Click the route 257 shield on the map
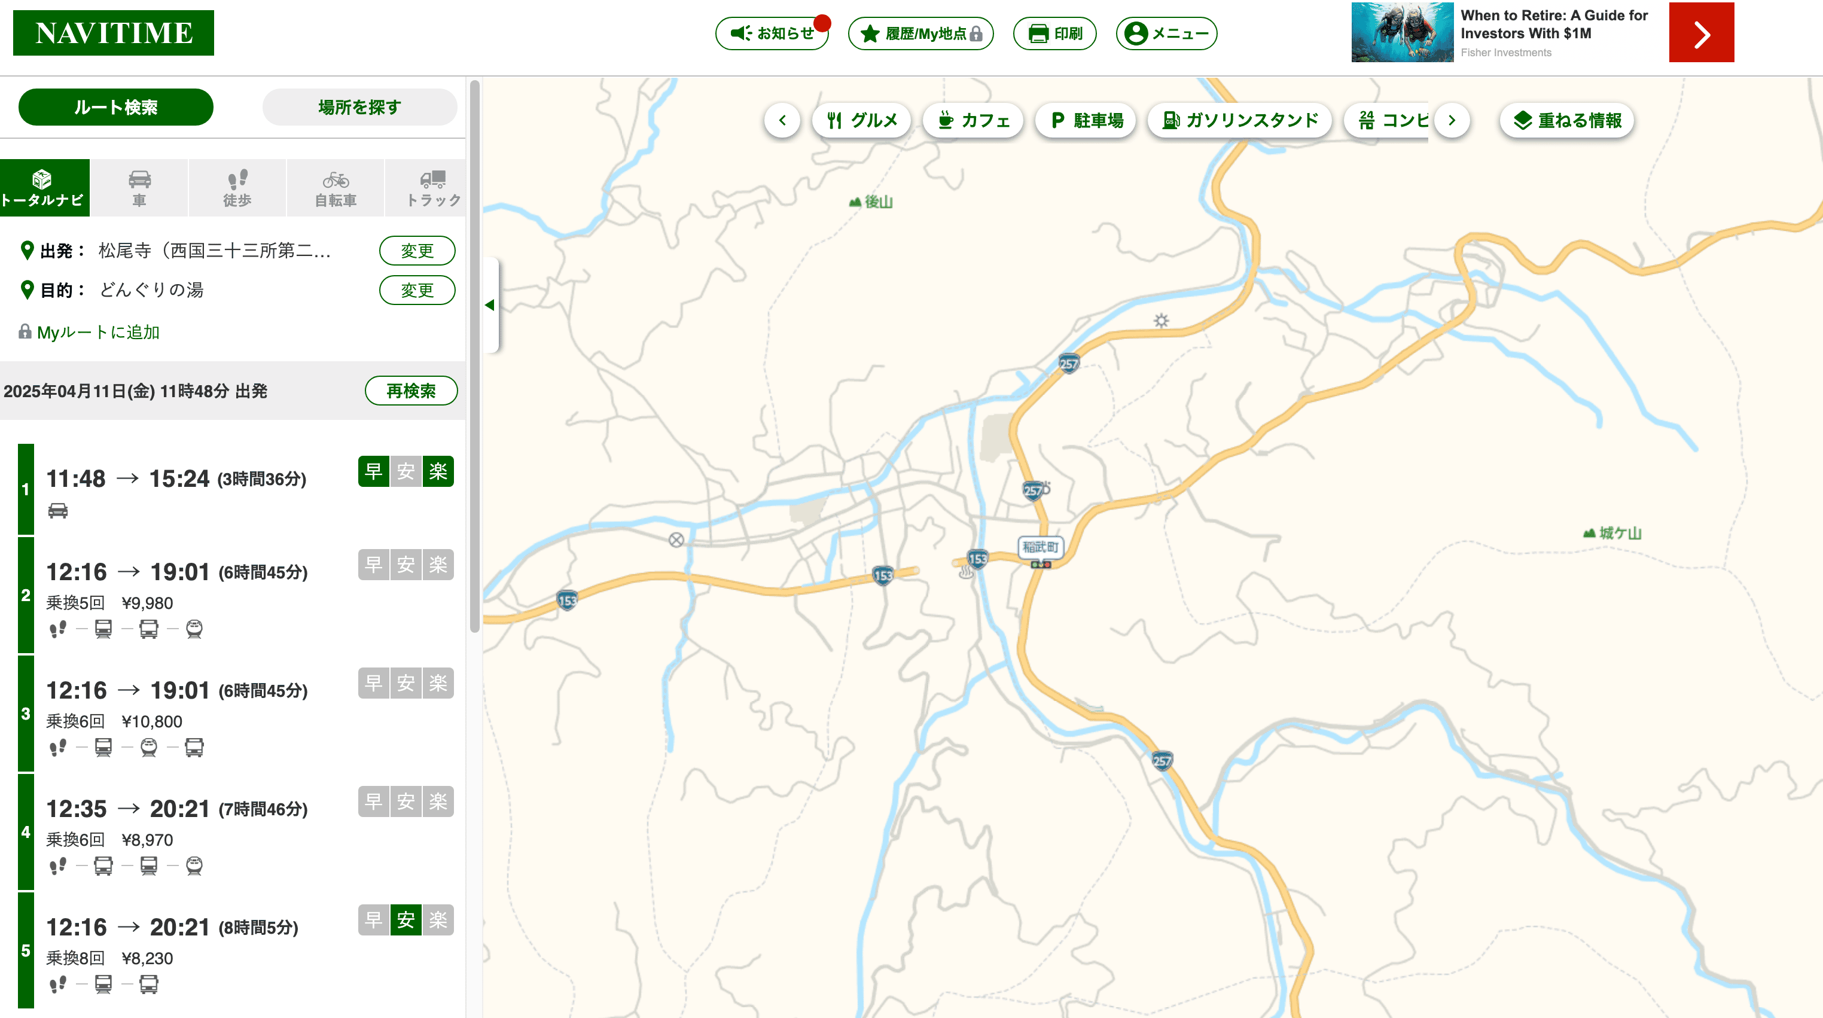 coord(1069,364)
